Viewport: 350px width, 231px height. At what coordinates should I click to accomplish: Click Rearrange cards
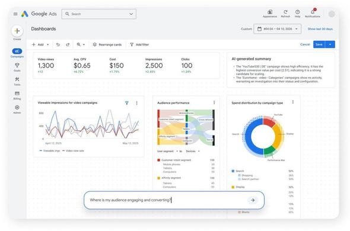click(107, 44)
